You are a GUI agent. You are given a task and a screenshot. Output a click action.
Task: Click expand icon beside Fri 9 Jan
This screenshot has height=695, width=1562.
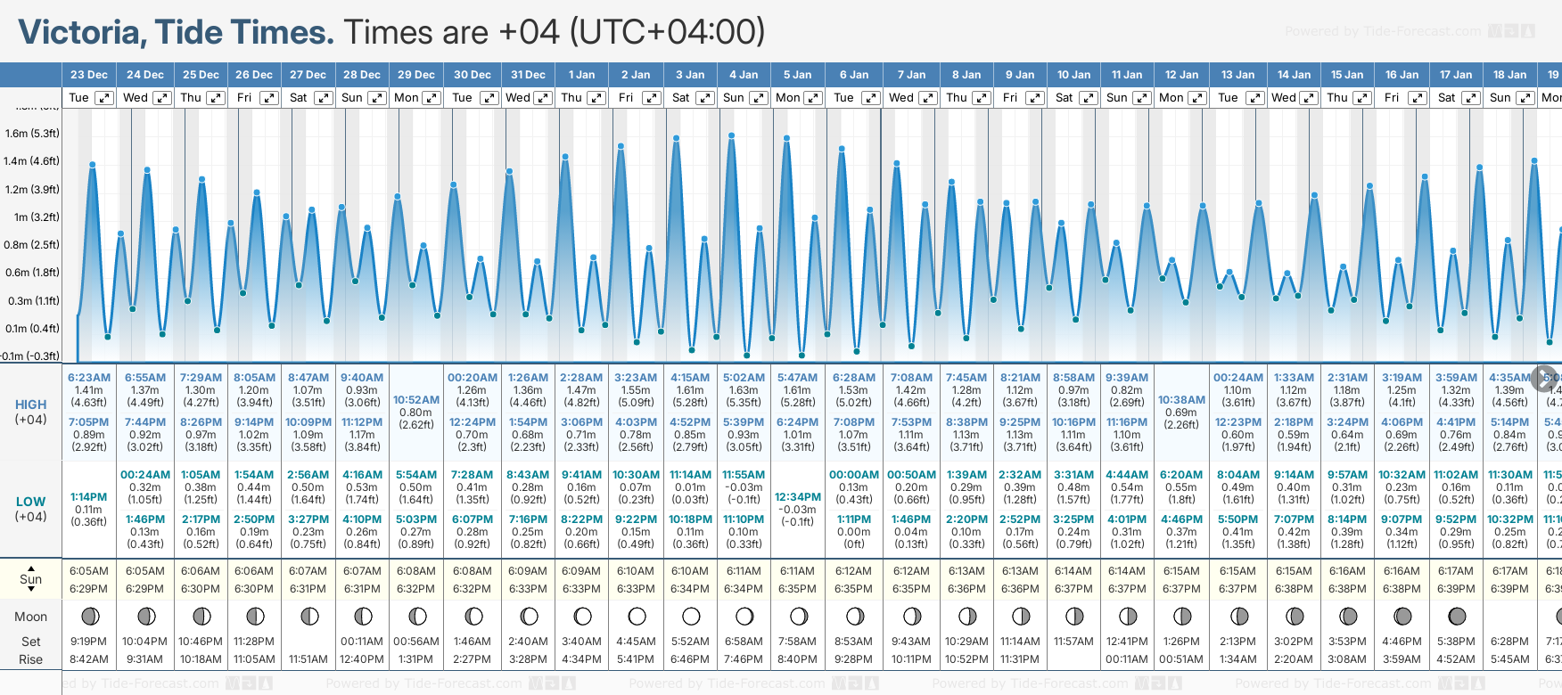(x=1034, y=98)
